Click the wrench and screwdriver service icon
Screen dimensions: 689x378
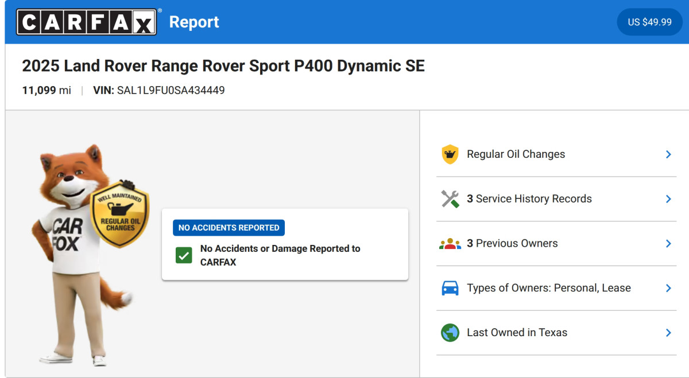point(450,199)
